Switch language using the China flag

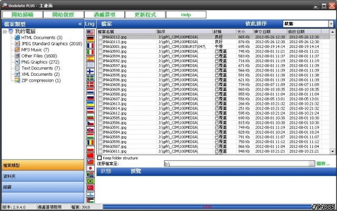[x=90, y=155]
